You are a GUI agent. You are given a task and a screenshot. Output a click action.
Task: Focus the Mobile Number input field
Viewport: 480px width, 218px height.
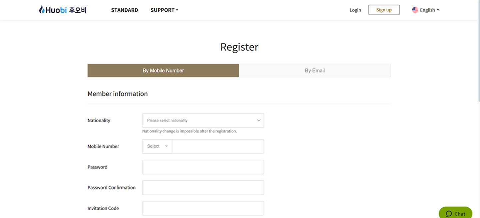click(218, 146)
